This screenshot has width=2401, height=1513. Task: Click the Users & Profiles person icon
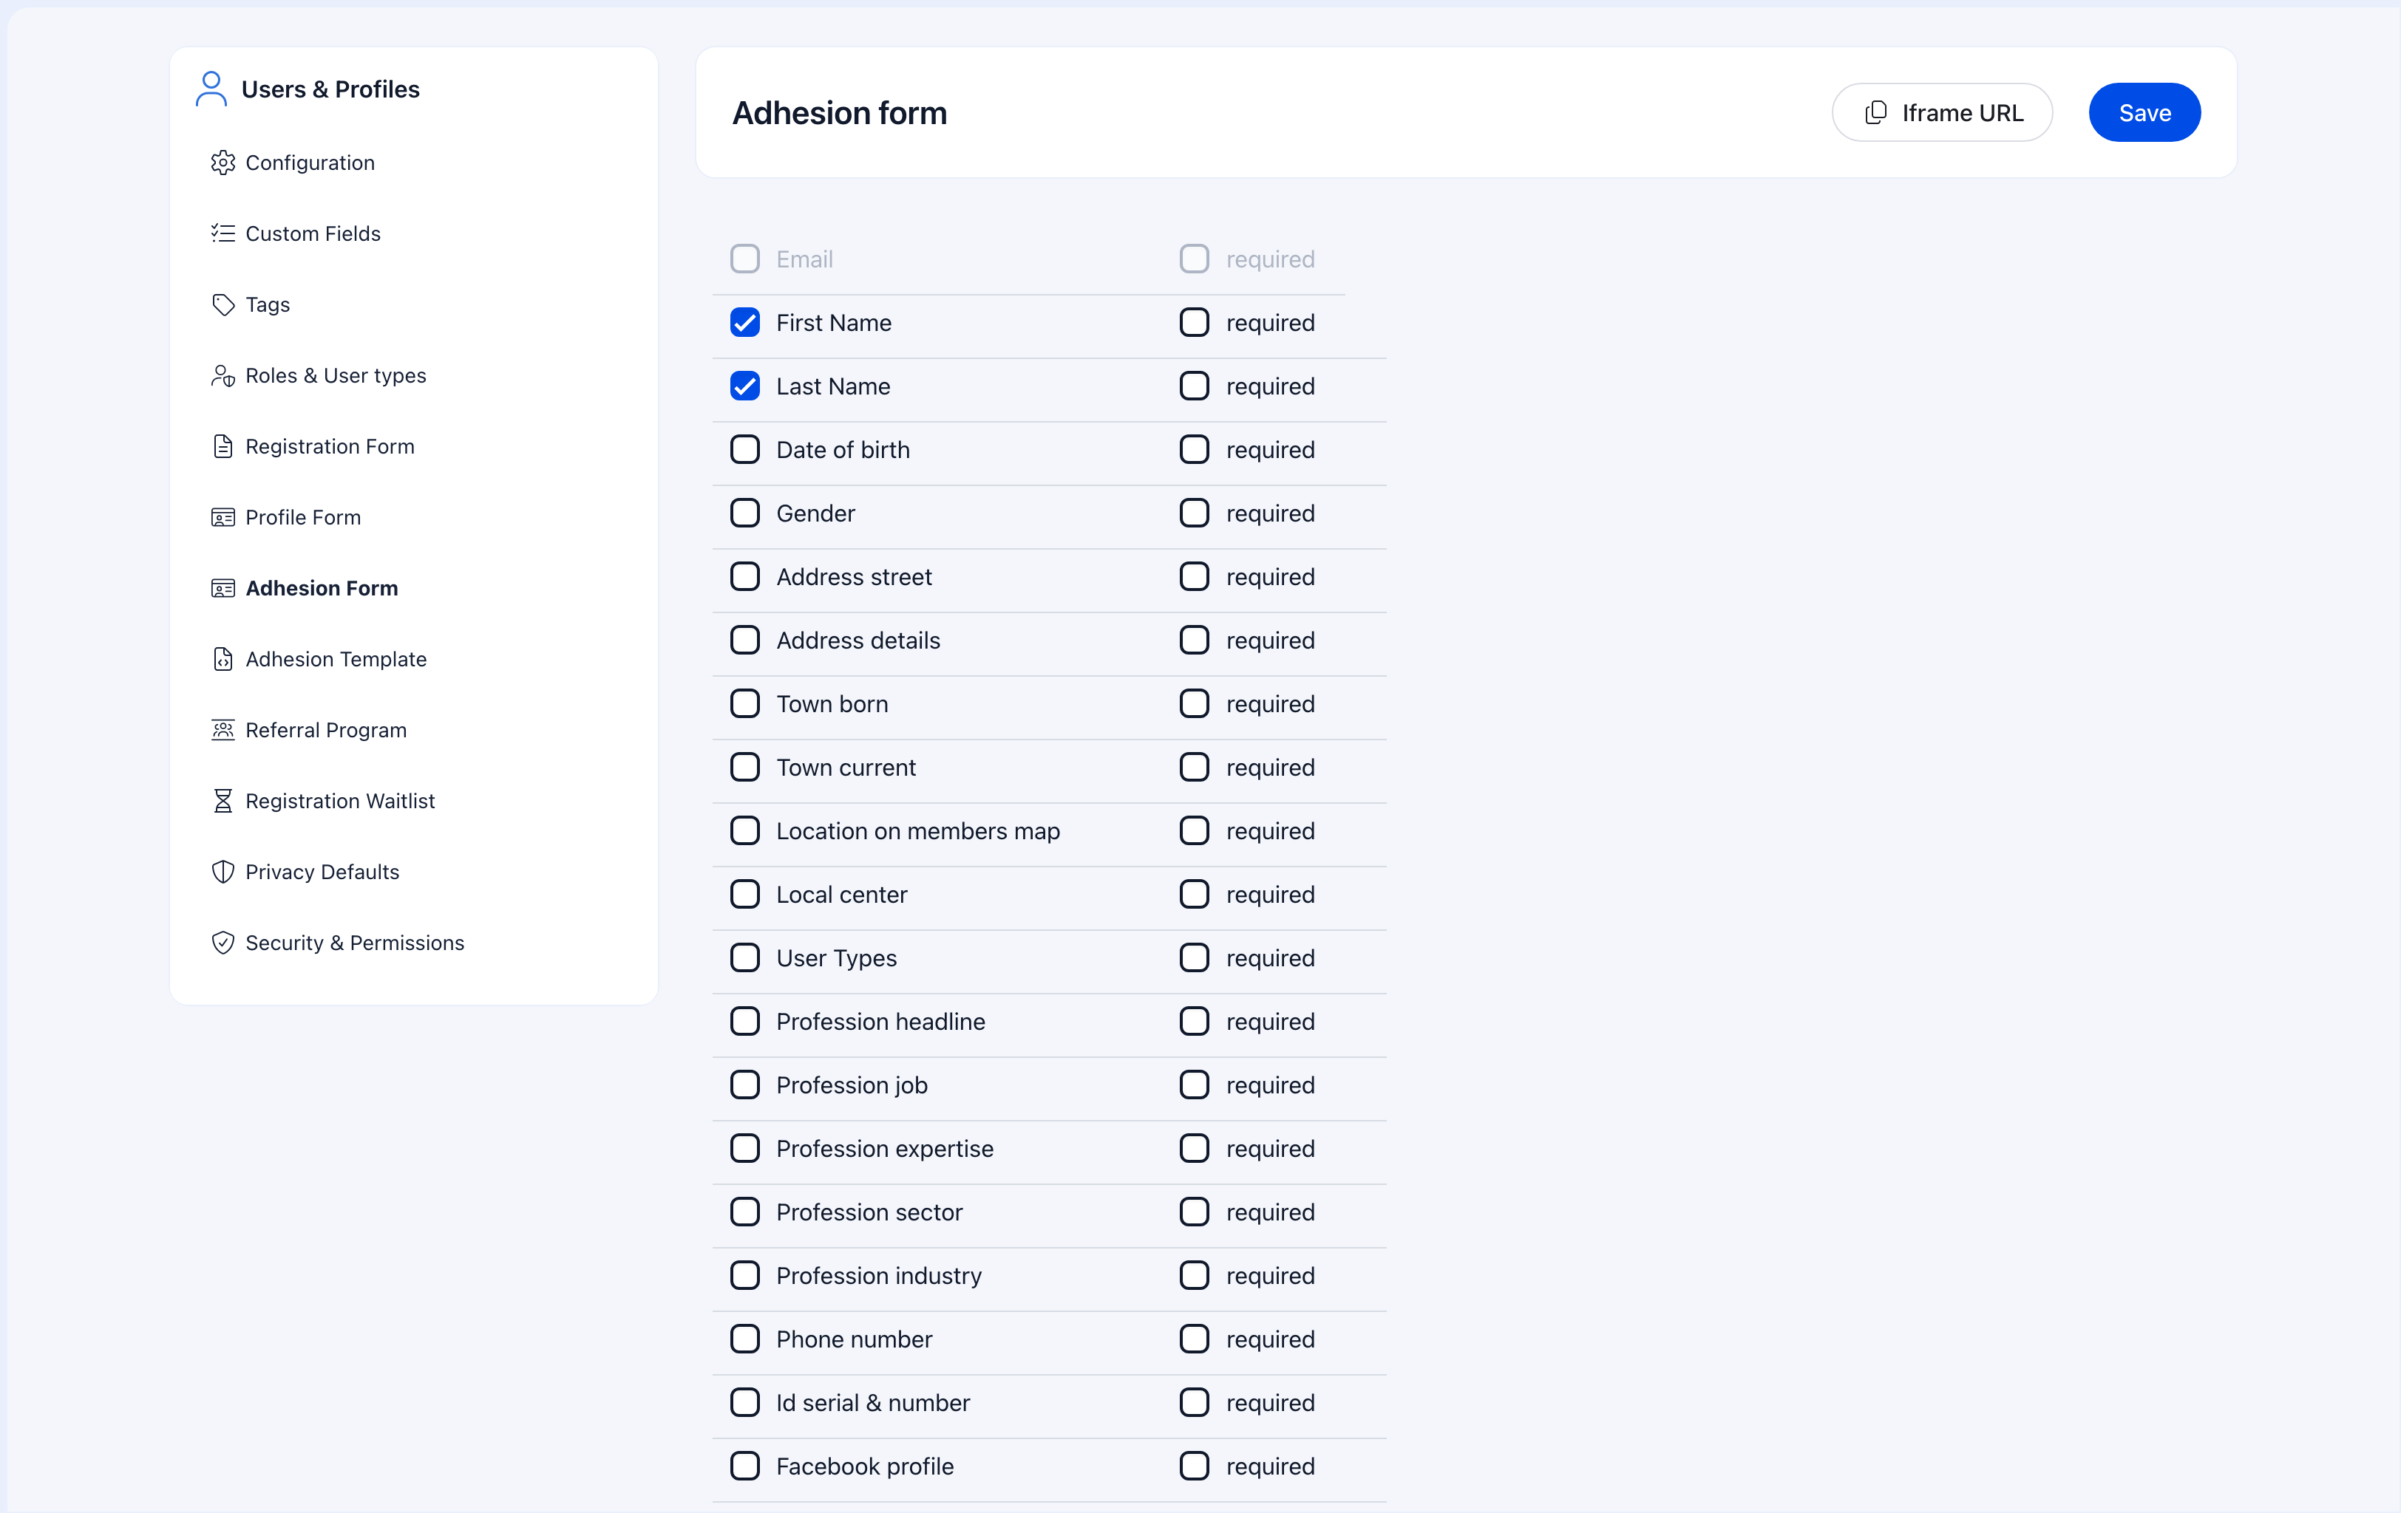211,89
